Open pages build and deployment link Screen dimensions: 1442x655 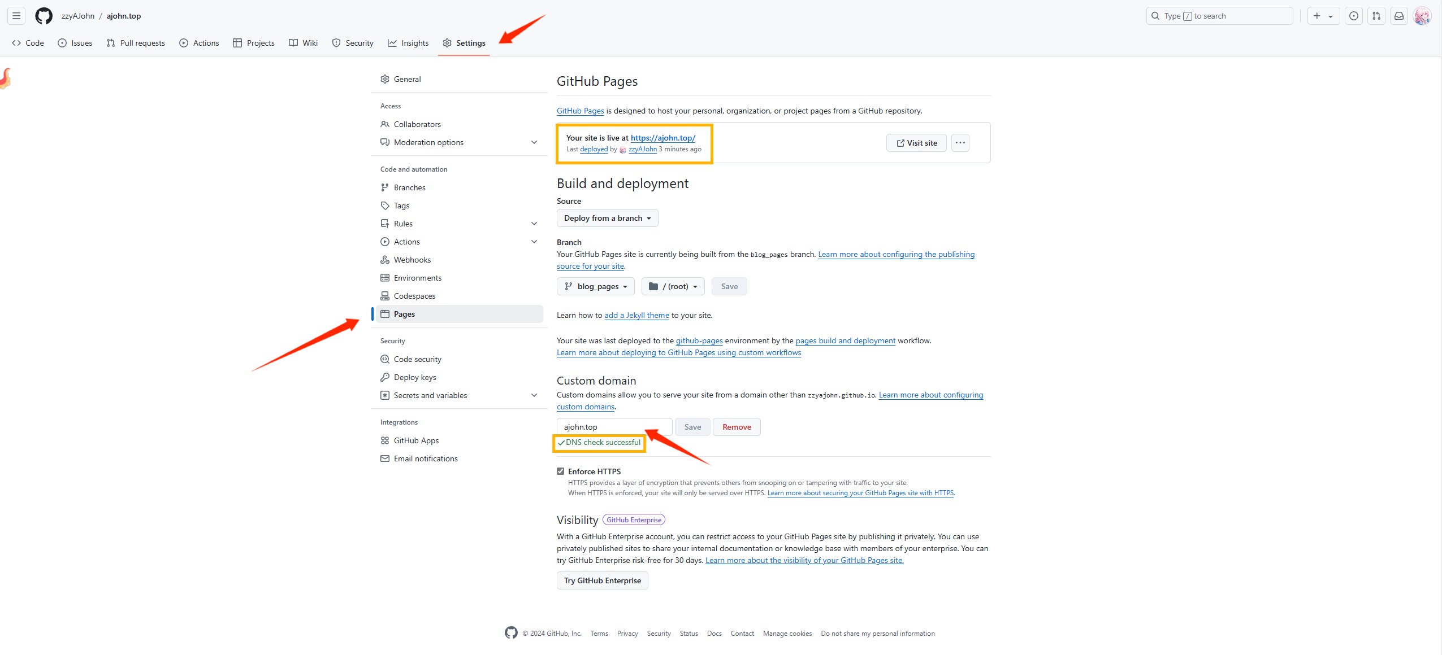pos(845,340)
